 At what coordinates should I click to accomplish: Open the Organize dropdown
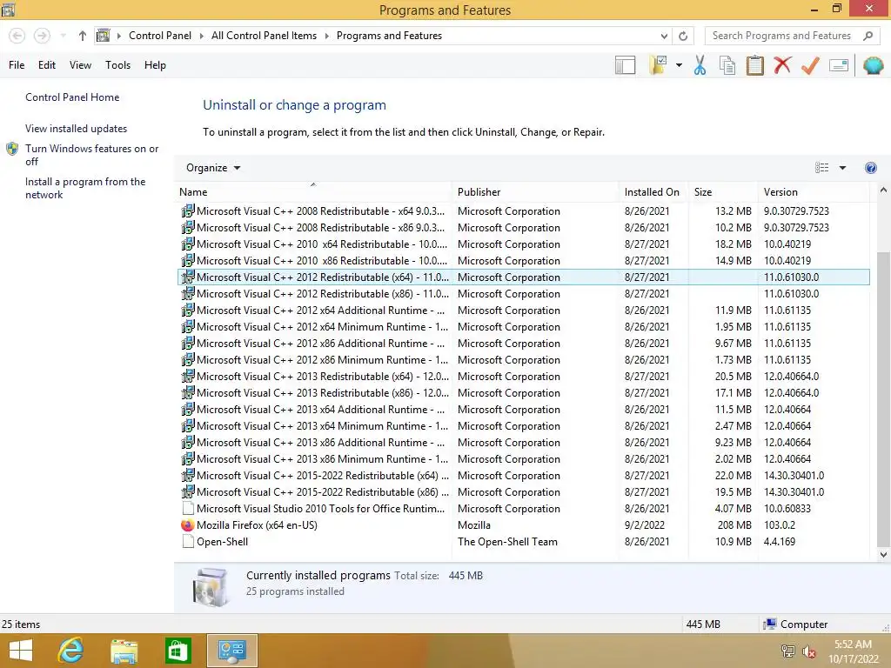pyautogui.click(x=213, y=168)
